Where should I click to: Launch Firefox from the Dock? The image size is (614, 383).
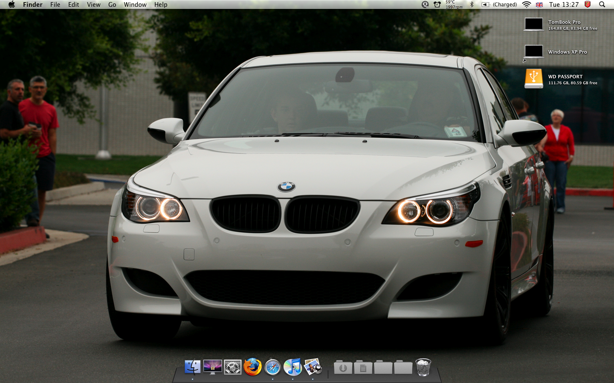click(252, 367)
